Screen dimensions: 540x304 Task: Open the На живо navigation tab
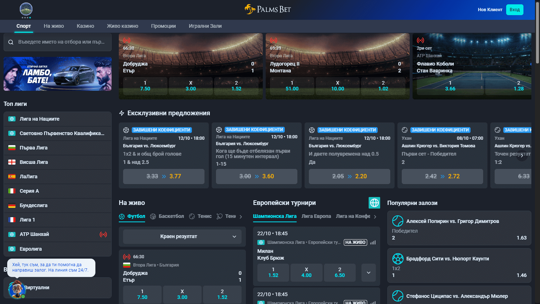click(54, 26)
